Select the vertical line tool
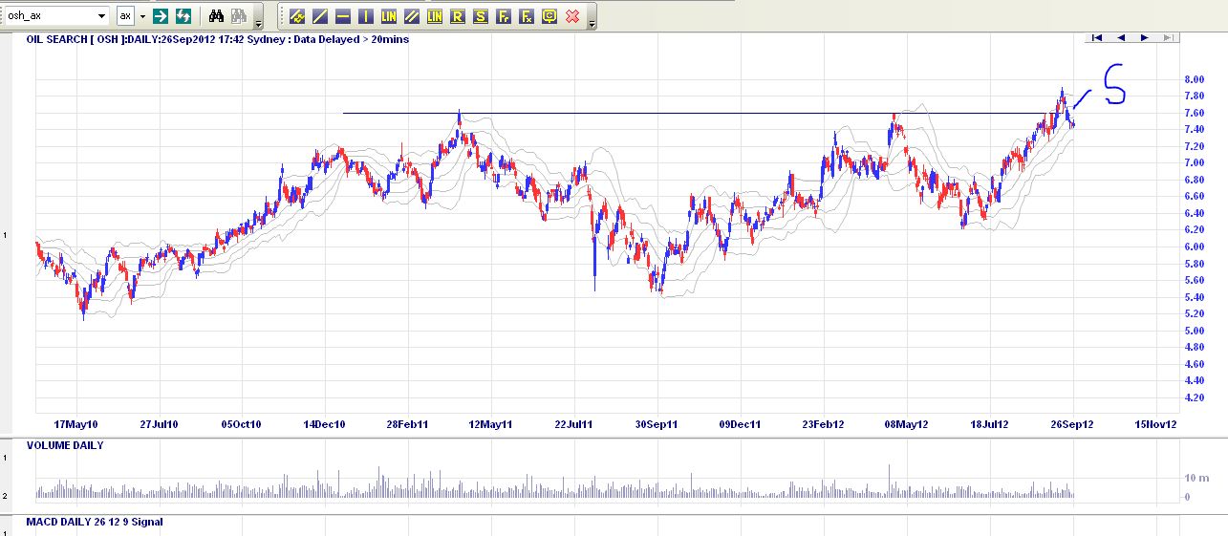 click(366, 16)
